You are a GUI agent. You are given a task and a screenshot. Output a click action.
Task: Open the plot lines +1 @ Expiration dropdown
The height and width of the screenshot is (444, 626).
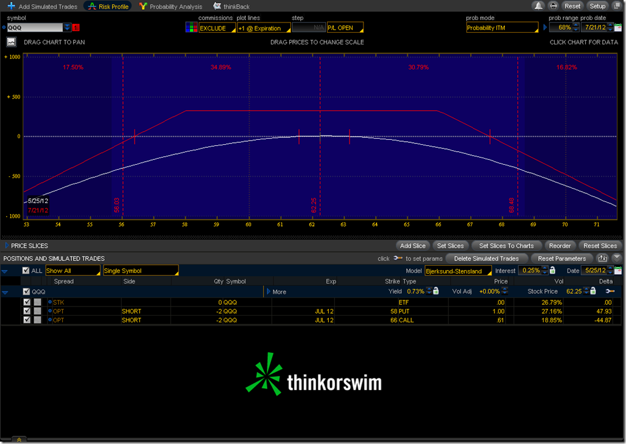click(x=264, y=28)
